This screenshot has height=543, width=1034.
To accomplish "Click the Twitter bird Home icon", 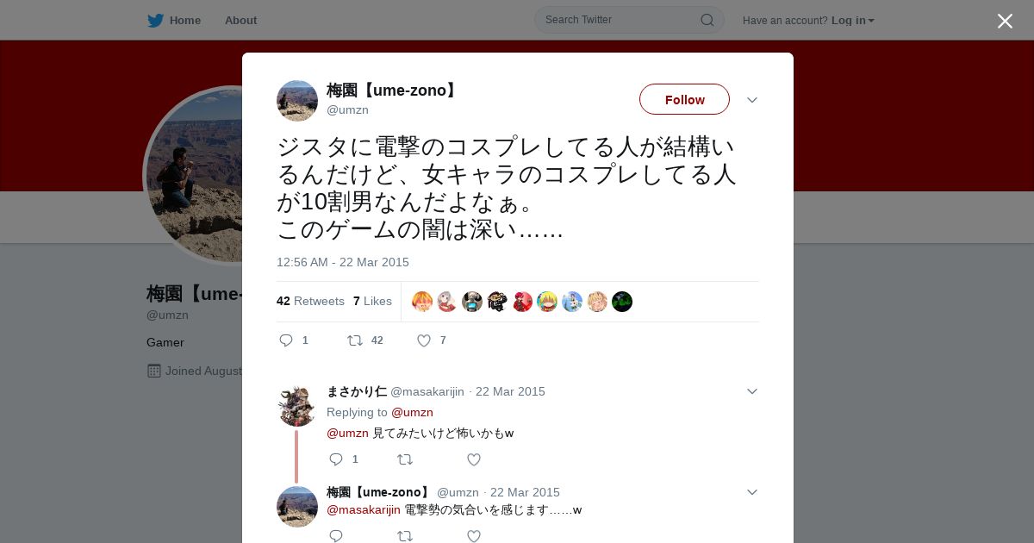I will pos(155,21).
